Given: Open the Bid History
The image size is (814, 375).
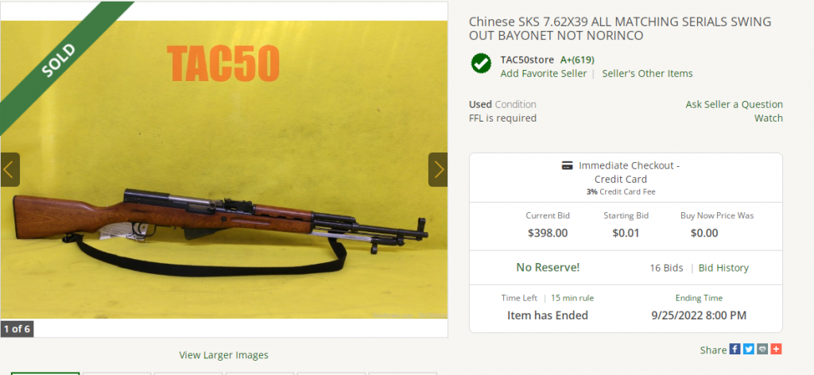Looking at the screenshot, I should pos(723,269).
